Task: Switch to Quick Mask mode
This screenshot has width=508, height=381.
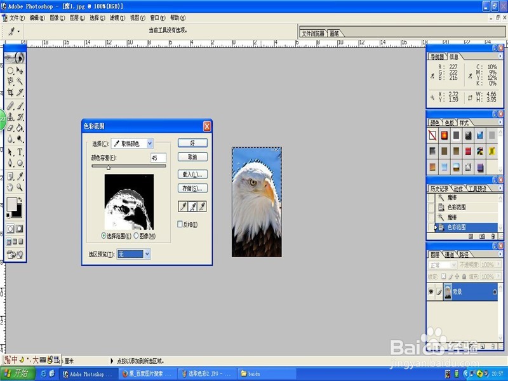Action: click(20, 229)
